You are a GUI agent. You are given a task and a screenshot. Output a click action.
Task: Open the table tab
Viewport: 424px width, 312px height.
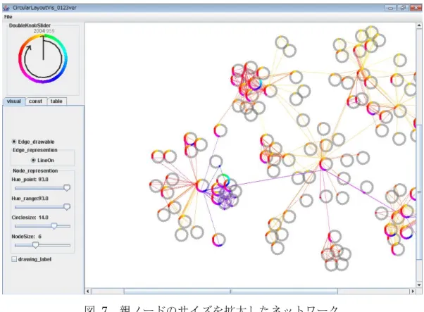coord(56,101)
